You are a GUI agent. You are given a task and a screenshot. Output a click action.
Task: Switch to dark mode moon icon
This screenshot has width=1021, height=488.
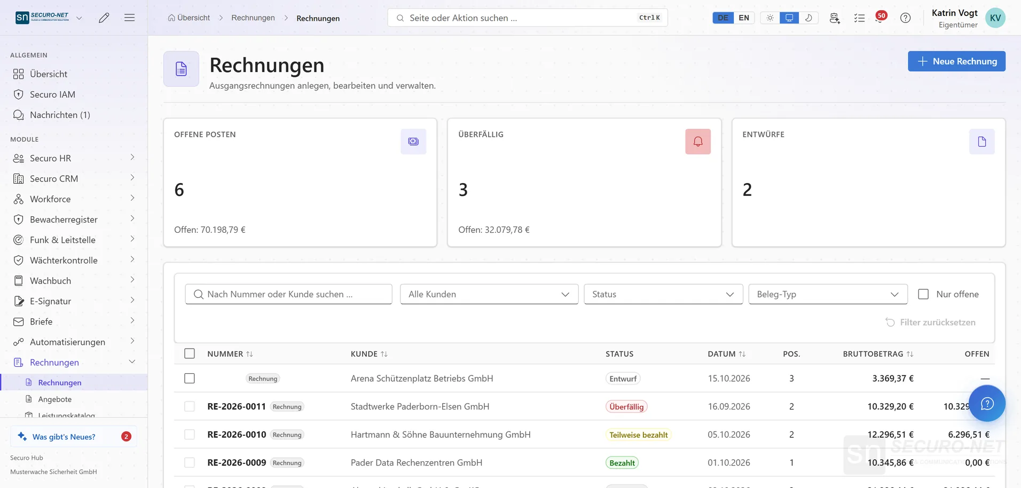(x=808, y=18)
